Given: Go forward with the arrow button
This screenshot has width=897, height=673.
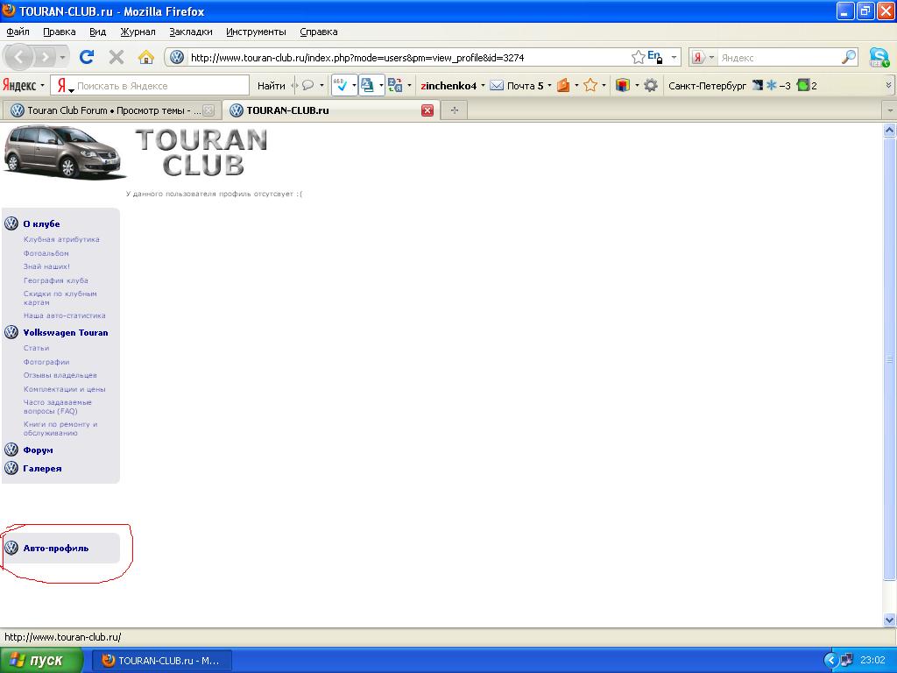Looking at the screenshot, I should [x=46, y=57].
